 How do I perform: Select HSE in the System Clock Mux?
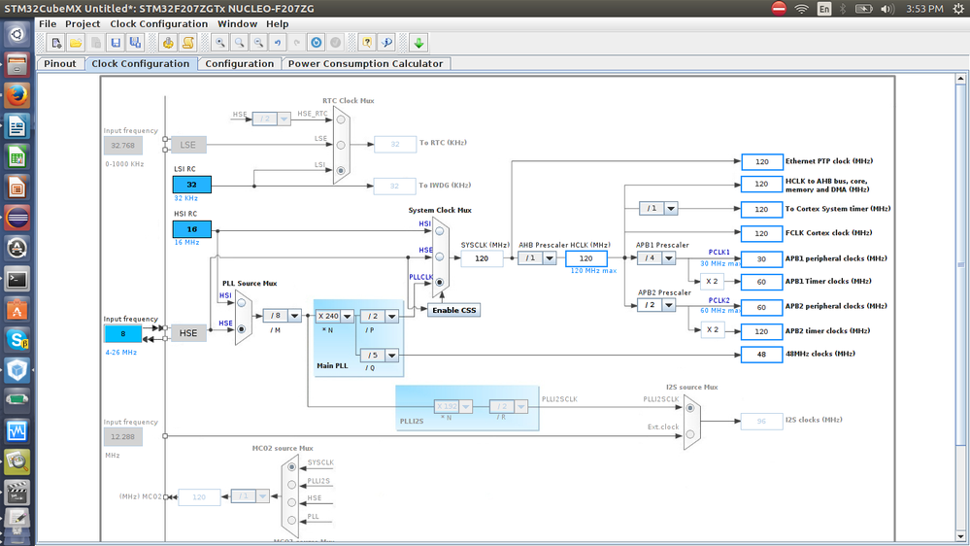click(x=439, y=256)
